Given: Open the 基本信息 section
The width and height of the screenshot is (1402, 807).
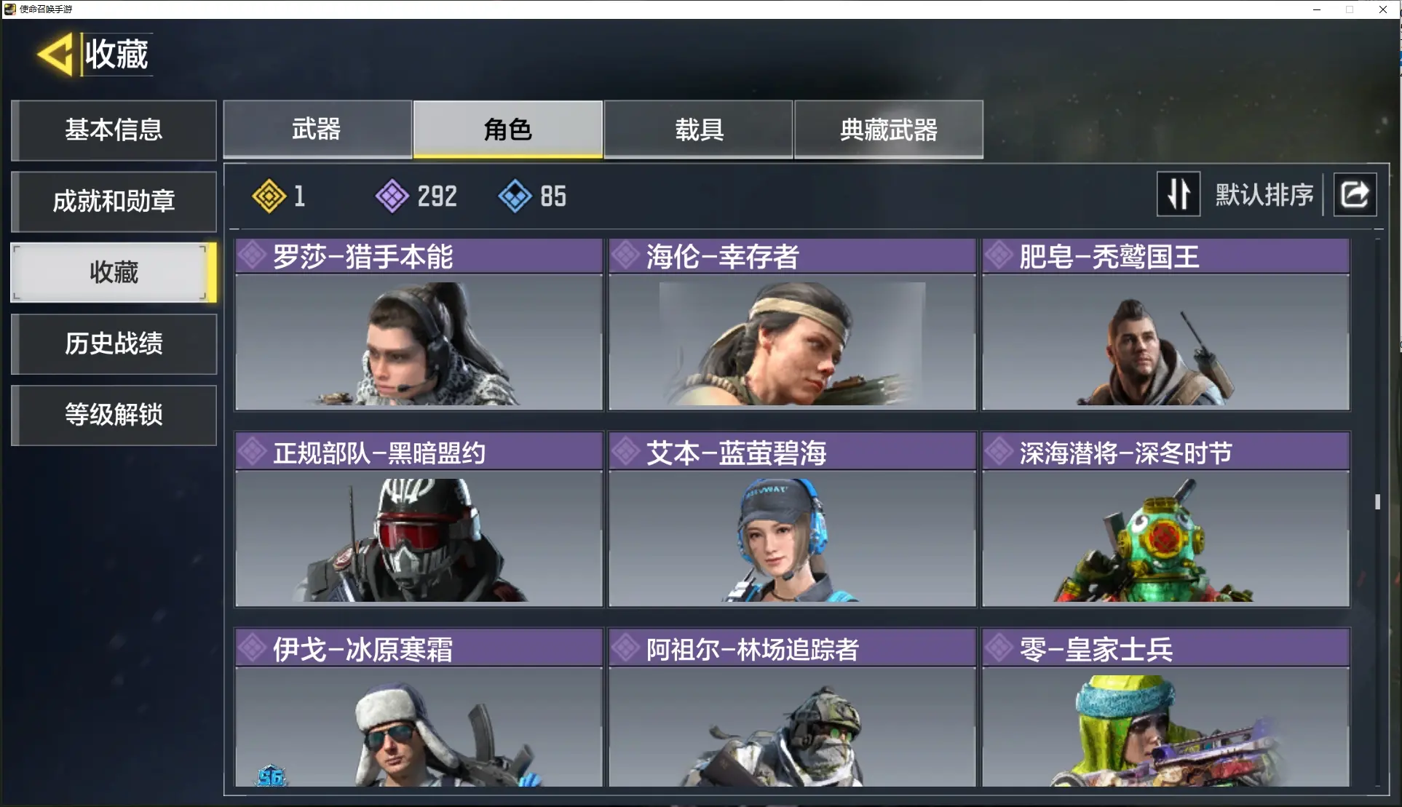Looking at the screenshot, I should click(114, 130).
